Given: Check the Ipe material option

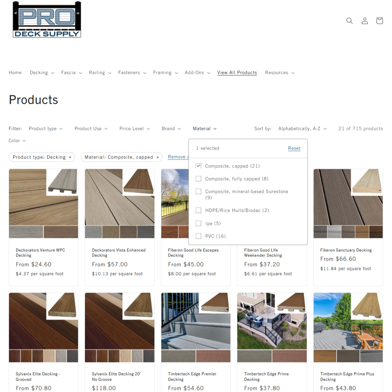Looking at the screenshot, I should pos(198,223).
